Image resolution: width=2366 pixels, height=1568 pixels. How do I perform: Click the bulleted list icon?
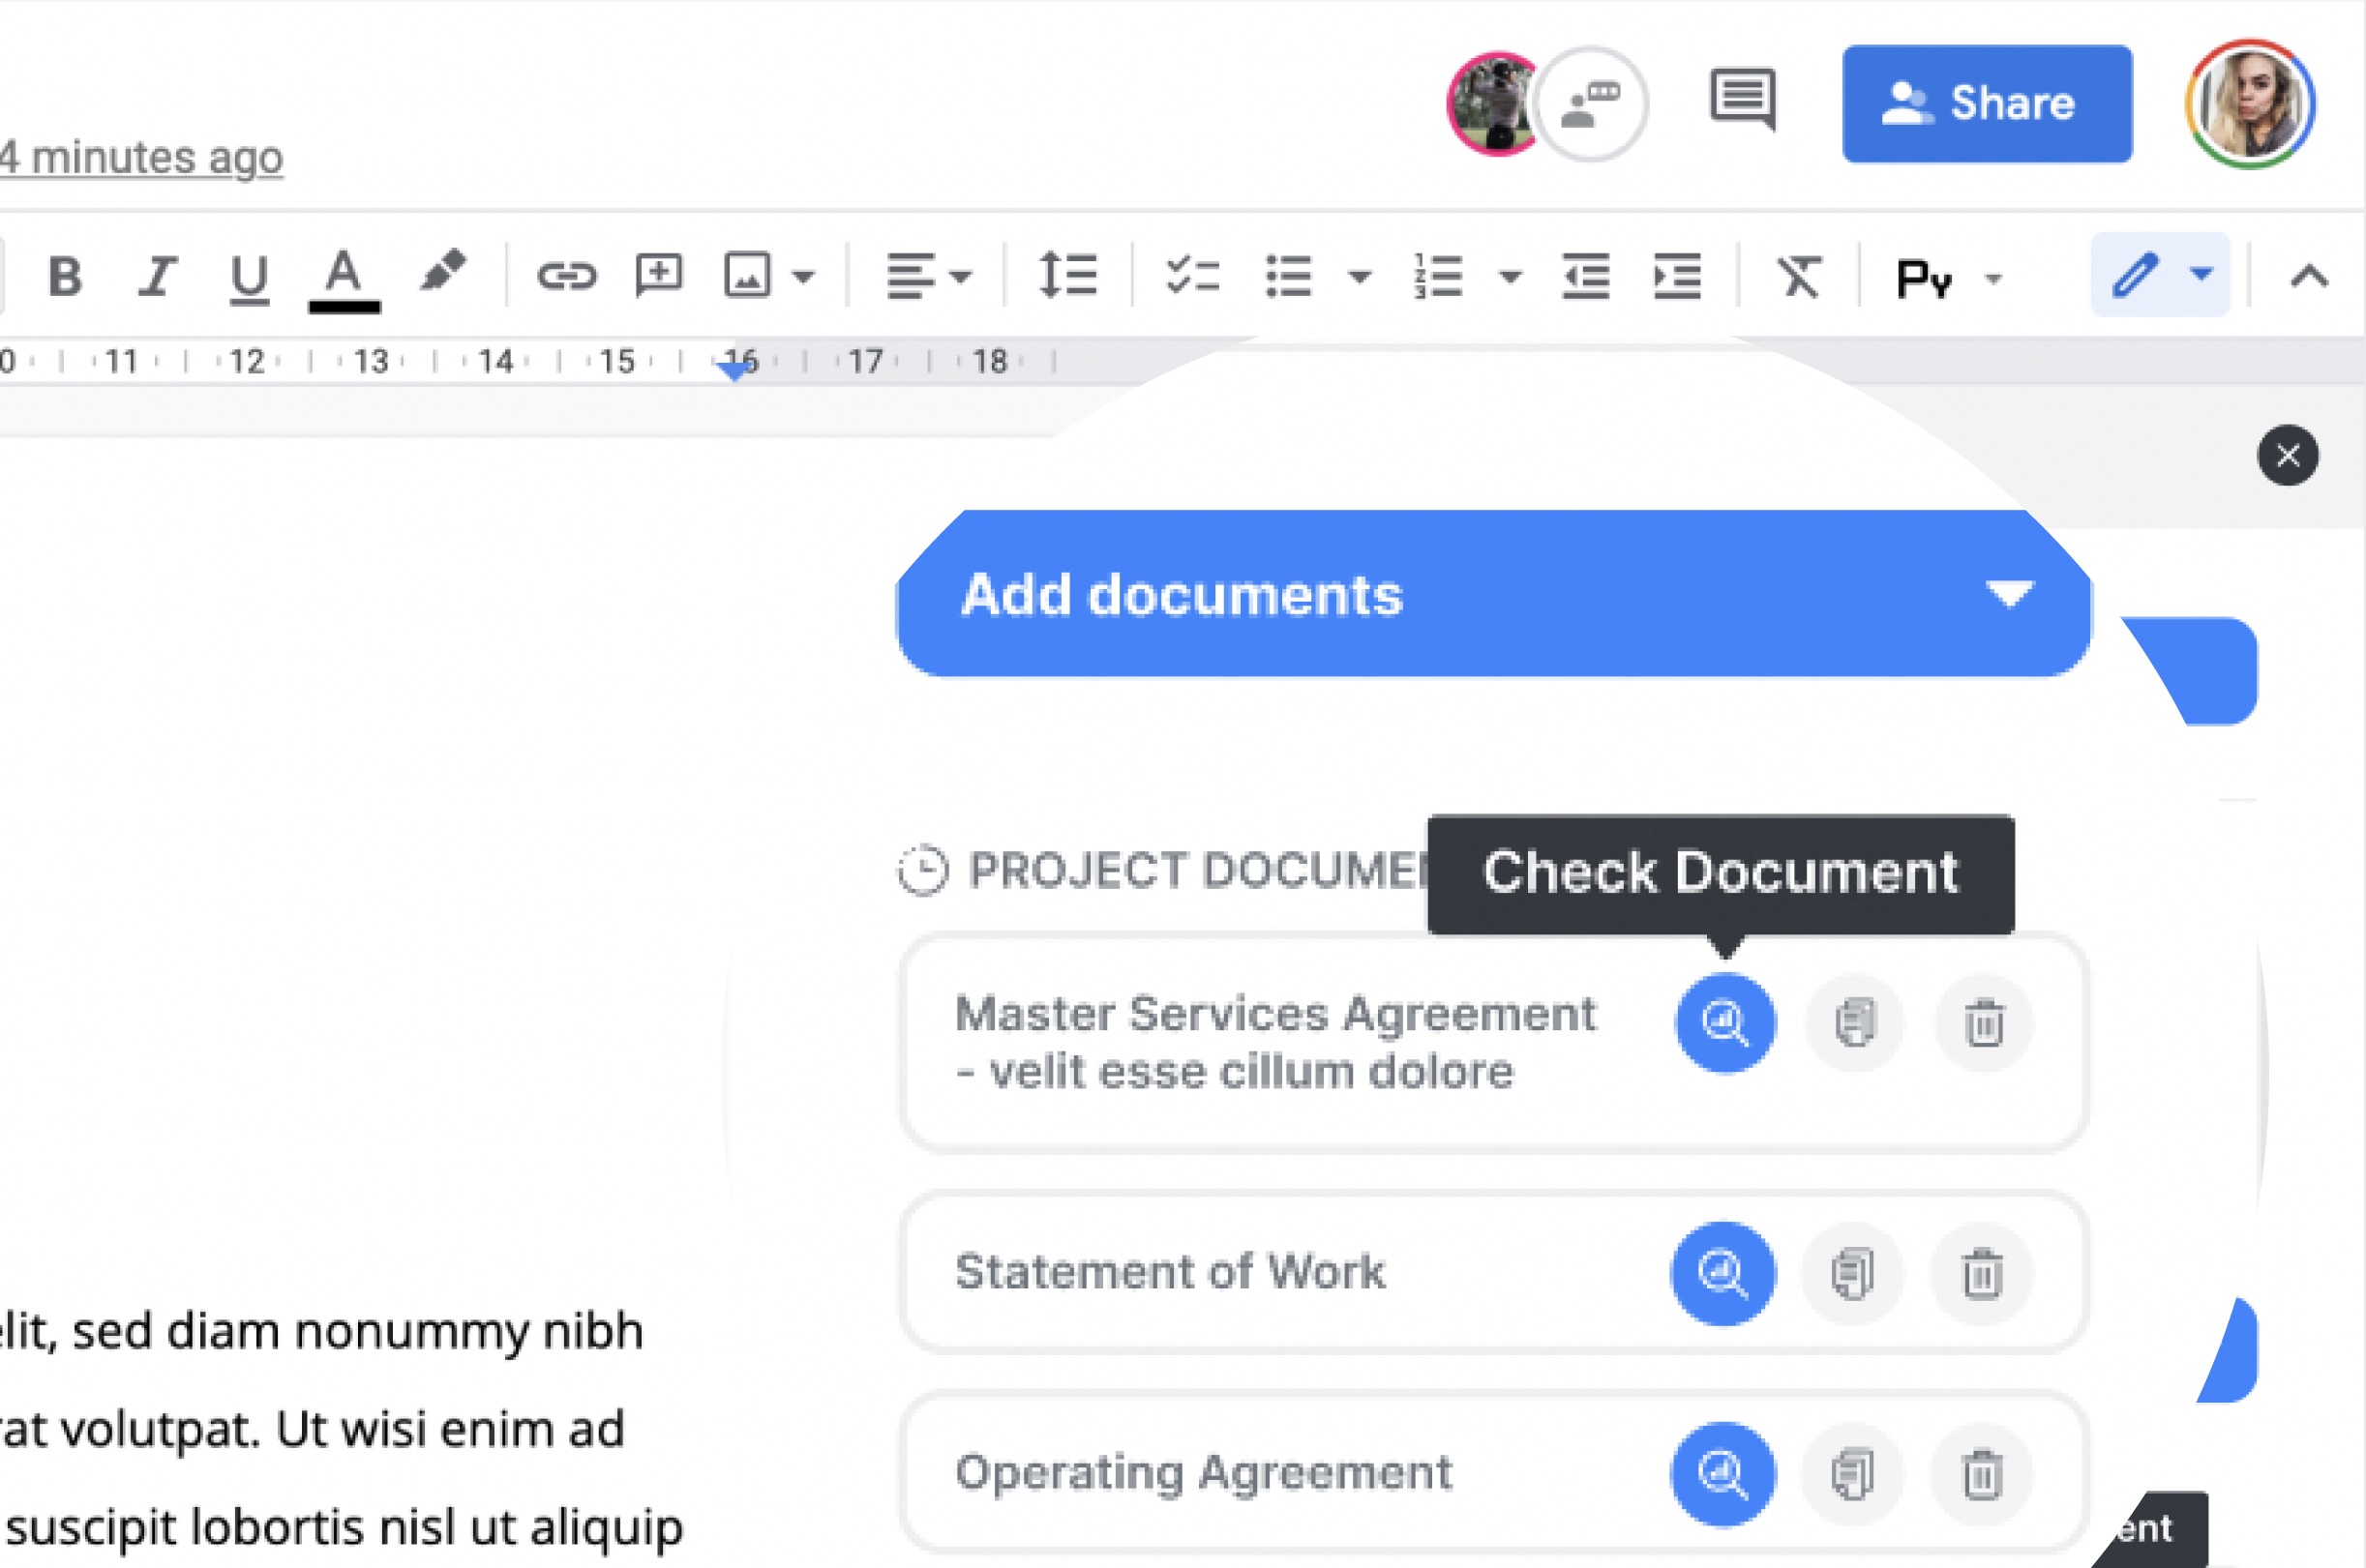[1289, 276]
